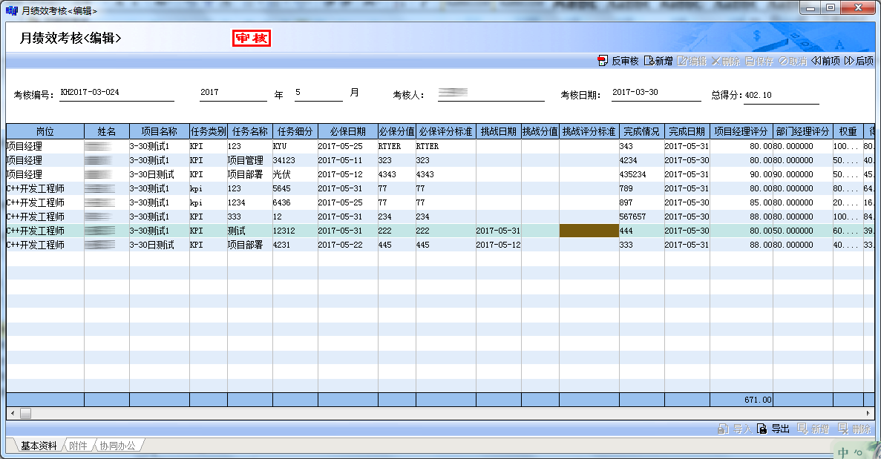
Task: Select the brown highlighted 挑战评分标准 cell
Action: (x=589, y=231)
